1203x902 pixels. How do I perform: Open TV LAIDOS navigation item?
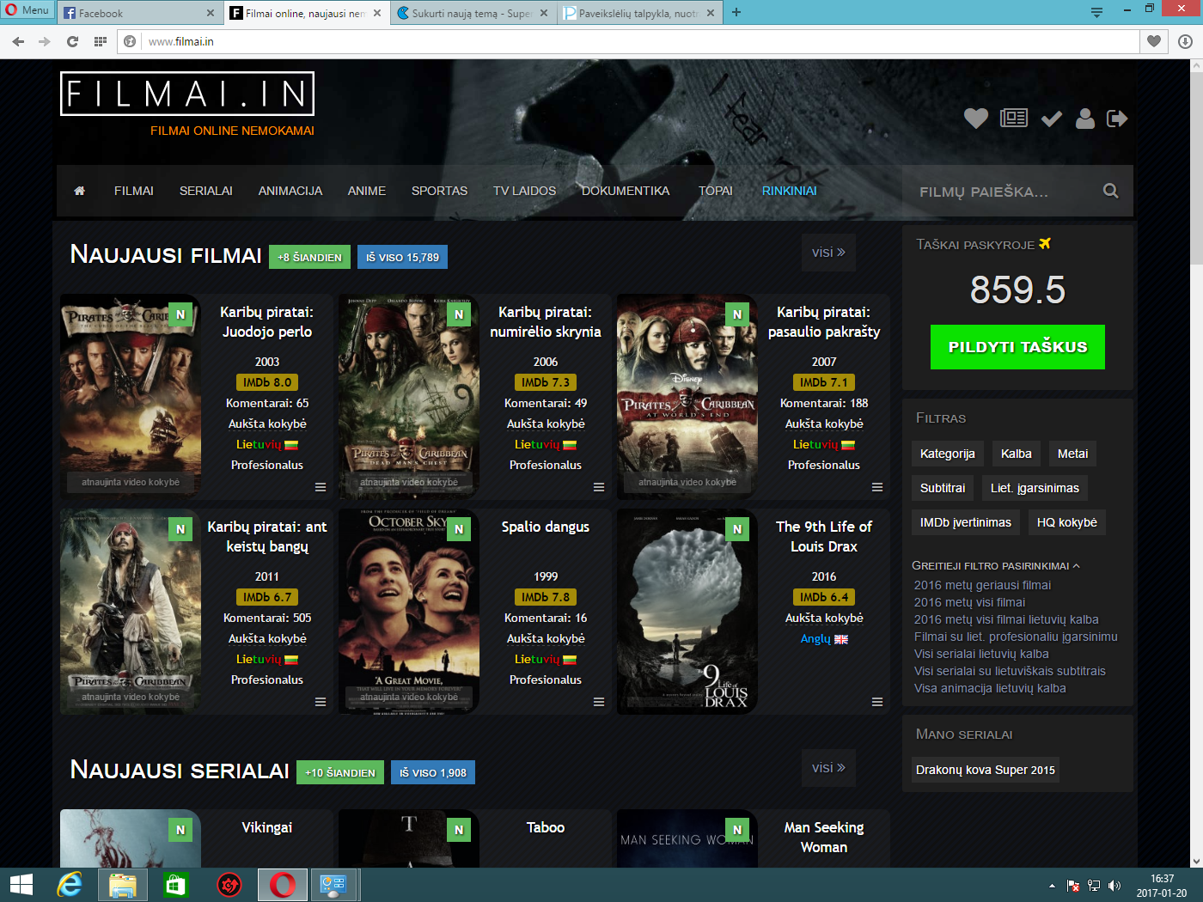524,191
